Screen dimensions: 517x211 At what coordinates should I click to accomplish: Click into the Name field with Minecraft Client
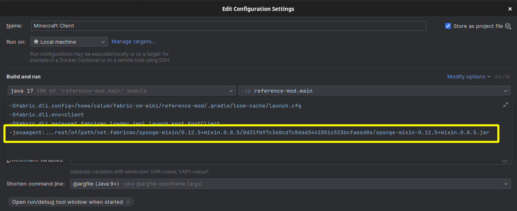click(x=228, y=26)
